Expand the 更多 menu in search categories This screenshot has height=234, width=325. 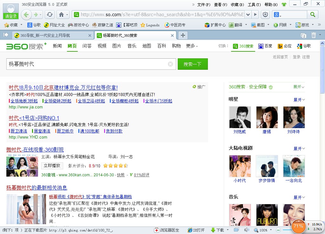pos(192,46)
